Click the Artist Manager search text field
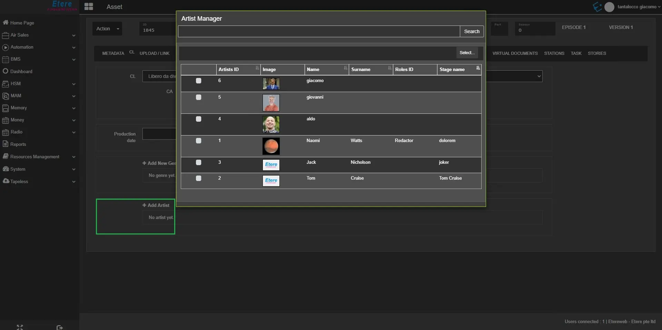 pos(319,31)
